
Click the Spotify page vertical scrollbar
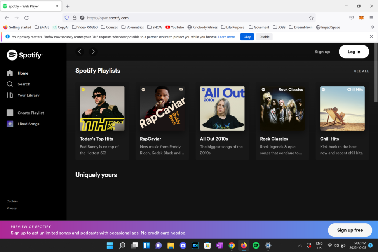(x=376, y=73)
